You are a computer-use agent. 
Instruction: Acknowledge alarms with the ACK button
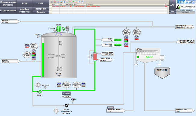(x=172, y=5)
